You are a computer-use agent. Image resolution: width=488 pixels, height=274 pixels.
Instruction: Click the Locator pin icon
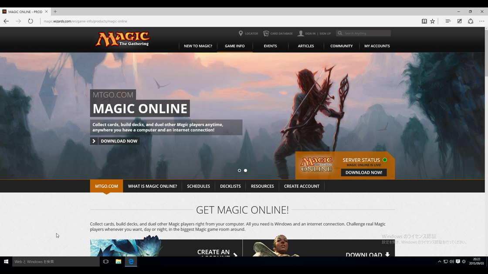(241, 33)
